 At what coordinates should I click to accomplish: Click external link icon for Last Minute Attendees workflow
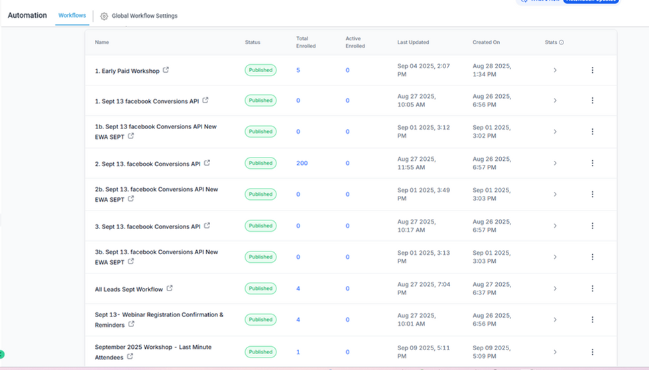point(130,356)
